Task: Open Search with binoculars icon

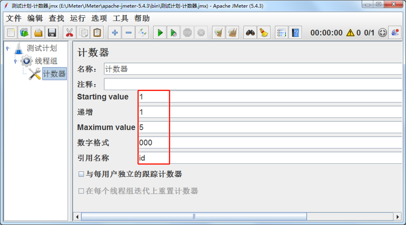Action: 250,33
